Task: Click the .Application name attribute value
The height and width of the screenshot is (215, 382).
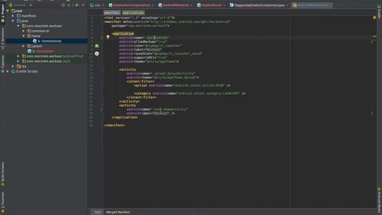Action: pos(157,38)
